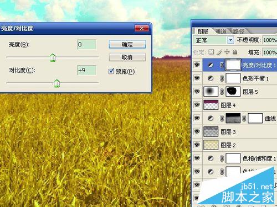Enable lock transparent pixels icon
This screenshot has height=207, width=277.
click(x=211, y=52)
